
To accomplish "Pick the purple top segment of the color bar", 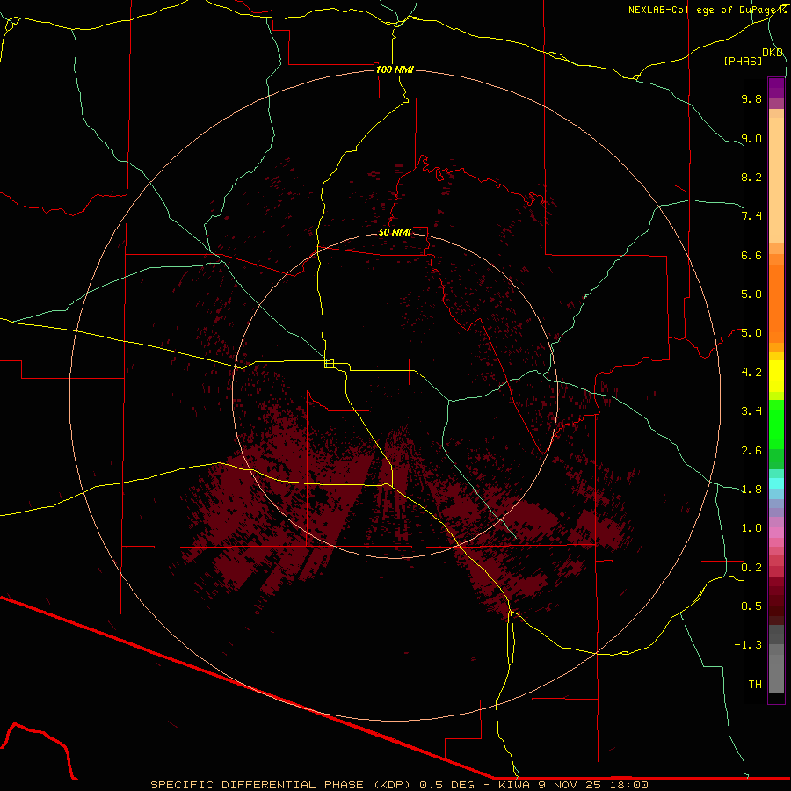I will [776, 88].
